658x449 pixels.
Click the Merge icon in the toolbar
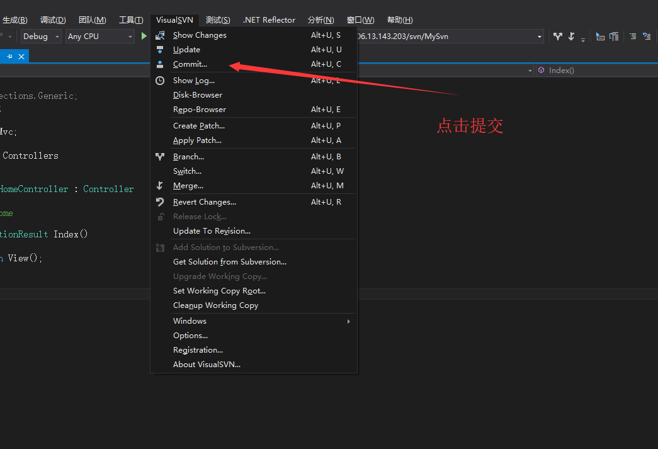tap(572, 37)
